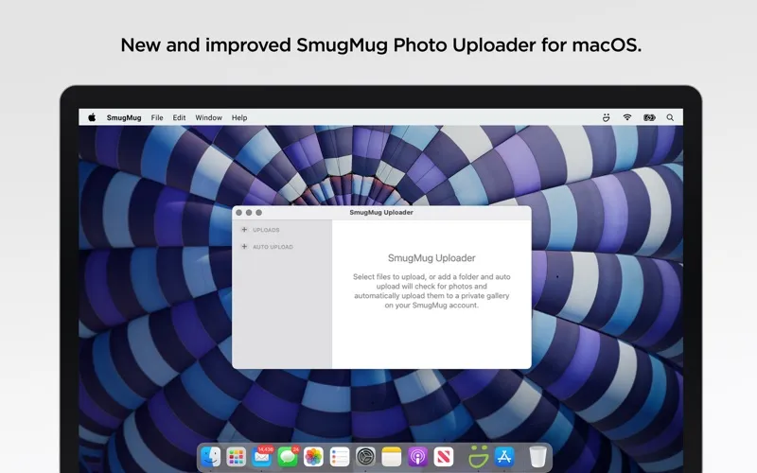This screenshot has width=757, height=473.
Task: Click the plus icon next to AUTO UPLOAD
Action: pyautogui.click(x=244, y=247)
